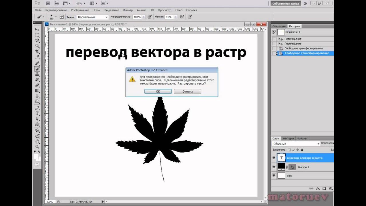Toggle lock all in Layers panel
The height and width of the screenshot is (206, 366).
point(302,150)
